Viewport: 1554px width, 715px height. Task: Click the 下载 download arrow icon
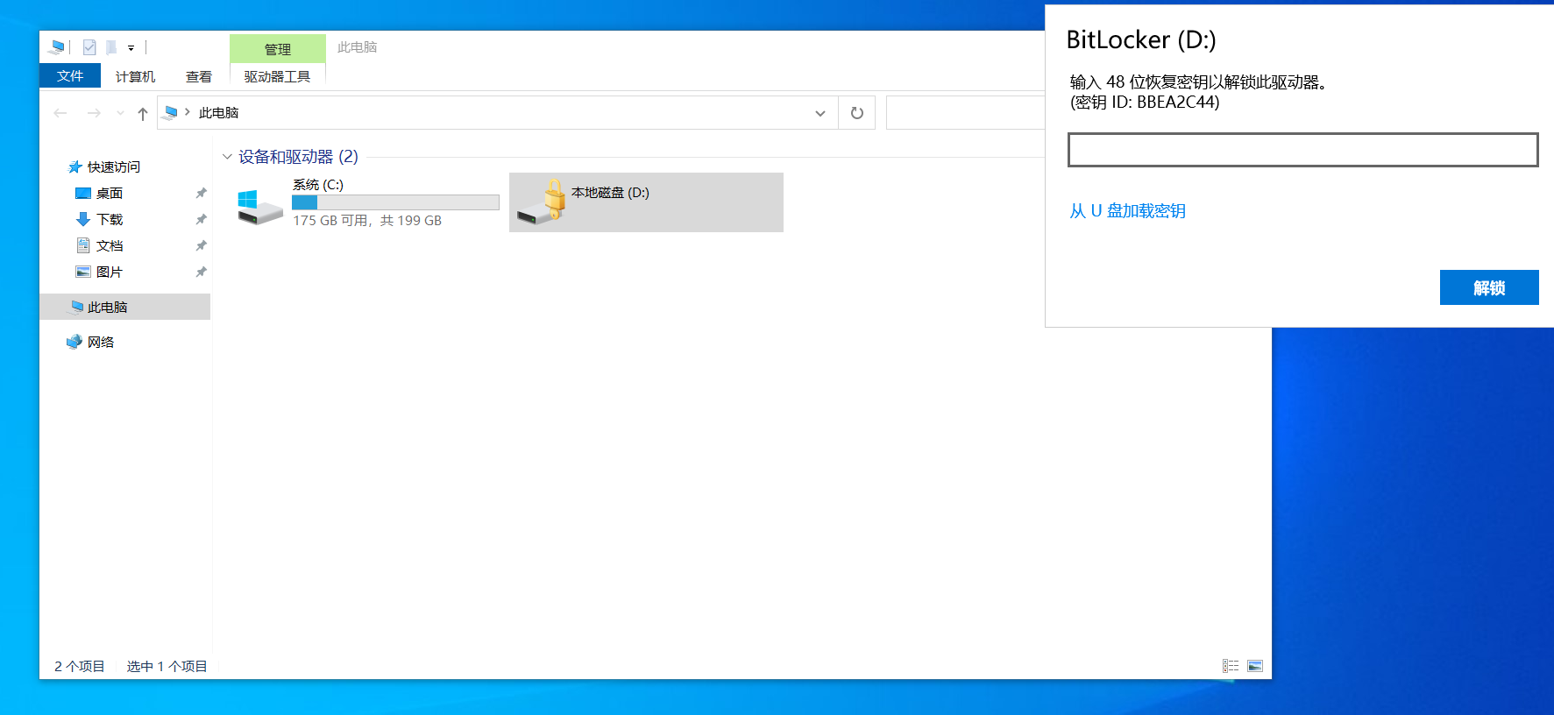83,219
